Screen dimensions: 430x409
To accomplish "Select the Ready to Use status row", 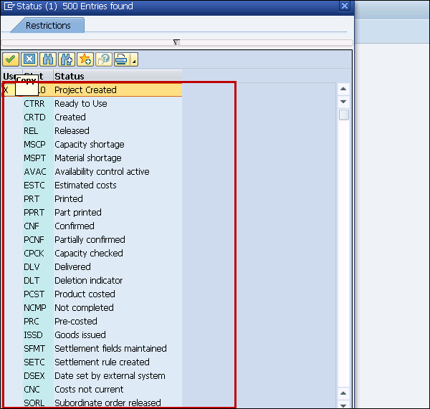I will [x=81, y=104].
